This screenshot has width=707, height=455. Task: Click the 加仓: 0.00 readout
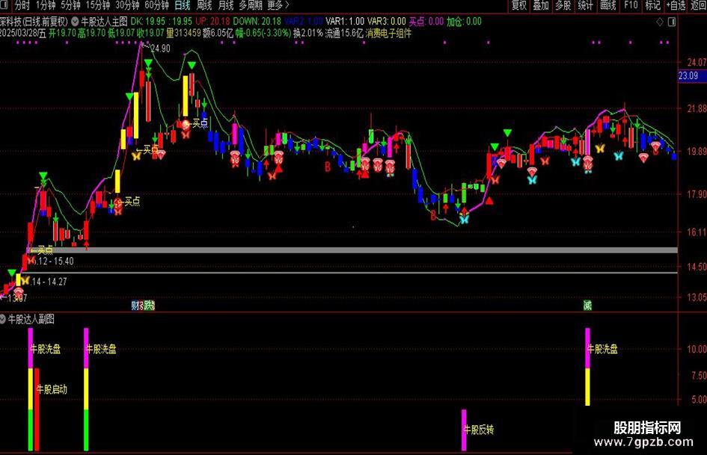coord(464,21)
